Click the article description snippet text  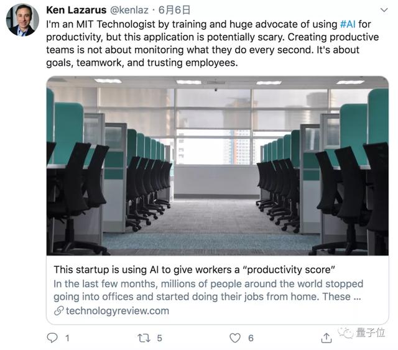point(208,290)
